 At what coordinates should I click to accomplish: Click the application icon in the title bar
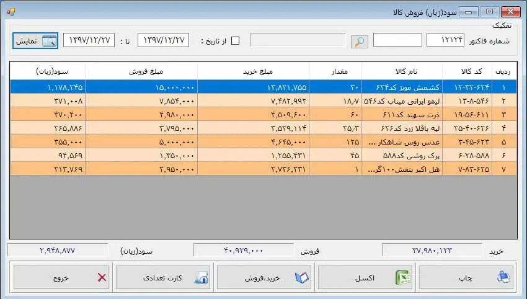[11, 12]
